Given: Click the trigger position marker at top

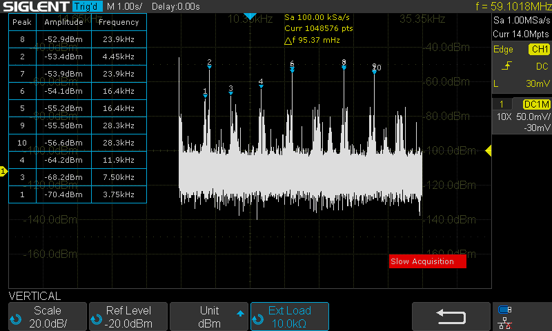Looking at the screenshot, I should pyautogui.click(x=250, y=16).
